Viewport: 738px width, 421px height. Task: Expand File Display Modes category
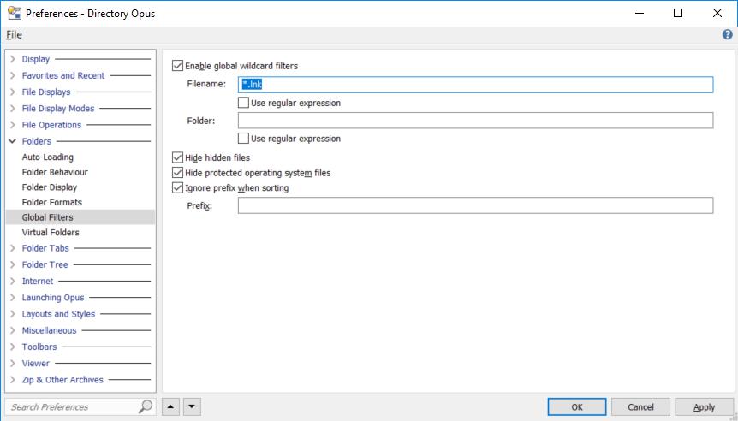click(13, 109)
